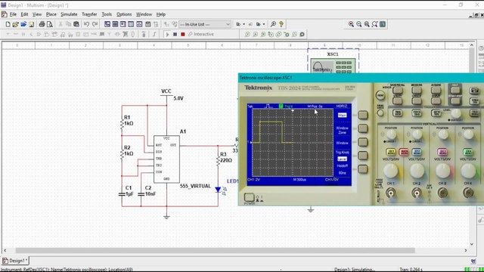Click the Interactive analysis selector
The width and height of the screenshot is (484, 272).
pyautogui.click(x=201, y=34)
